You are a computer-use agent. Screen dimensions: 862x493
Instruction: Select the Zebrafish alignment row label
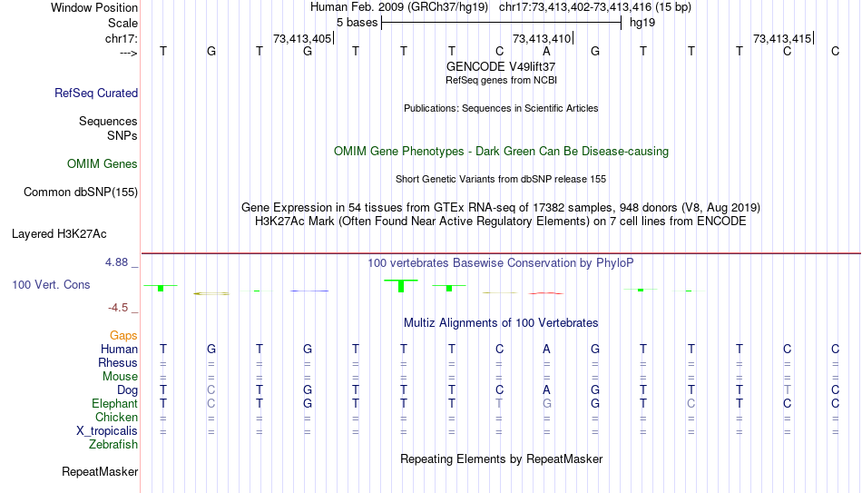coord(113,444)
